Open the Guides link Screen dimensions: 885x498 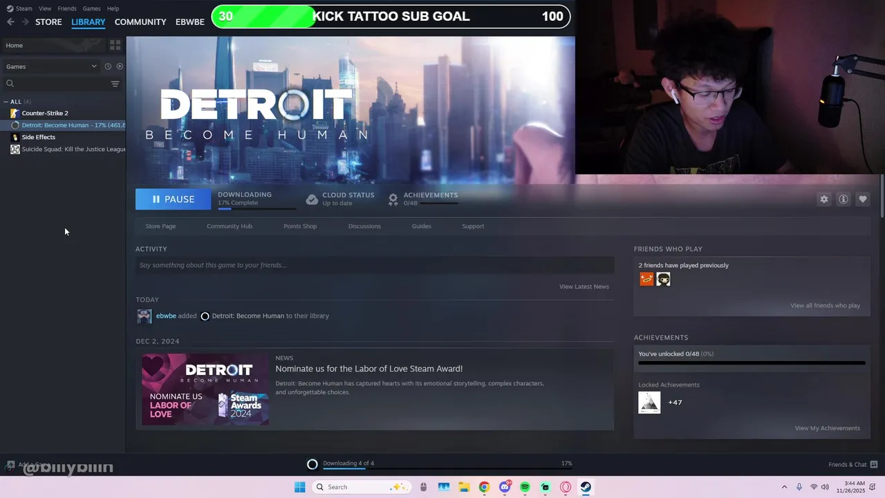click(x=421, y=226)
